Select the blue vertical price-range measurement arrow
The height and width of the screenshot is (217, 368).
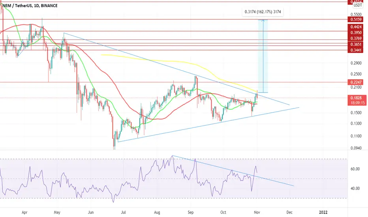click(263, 56)
